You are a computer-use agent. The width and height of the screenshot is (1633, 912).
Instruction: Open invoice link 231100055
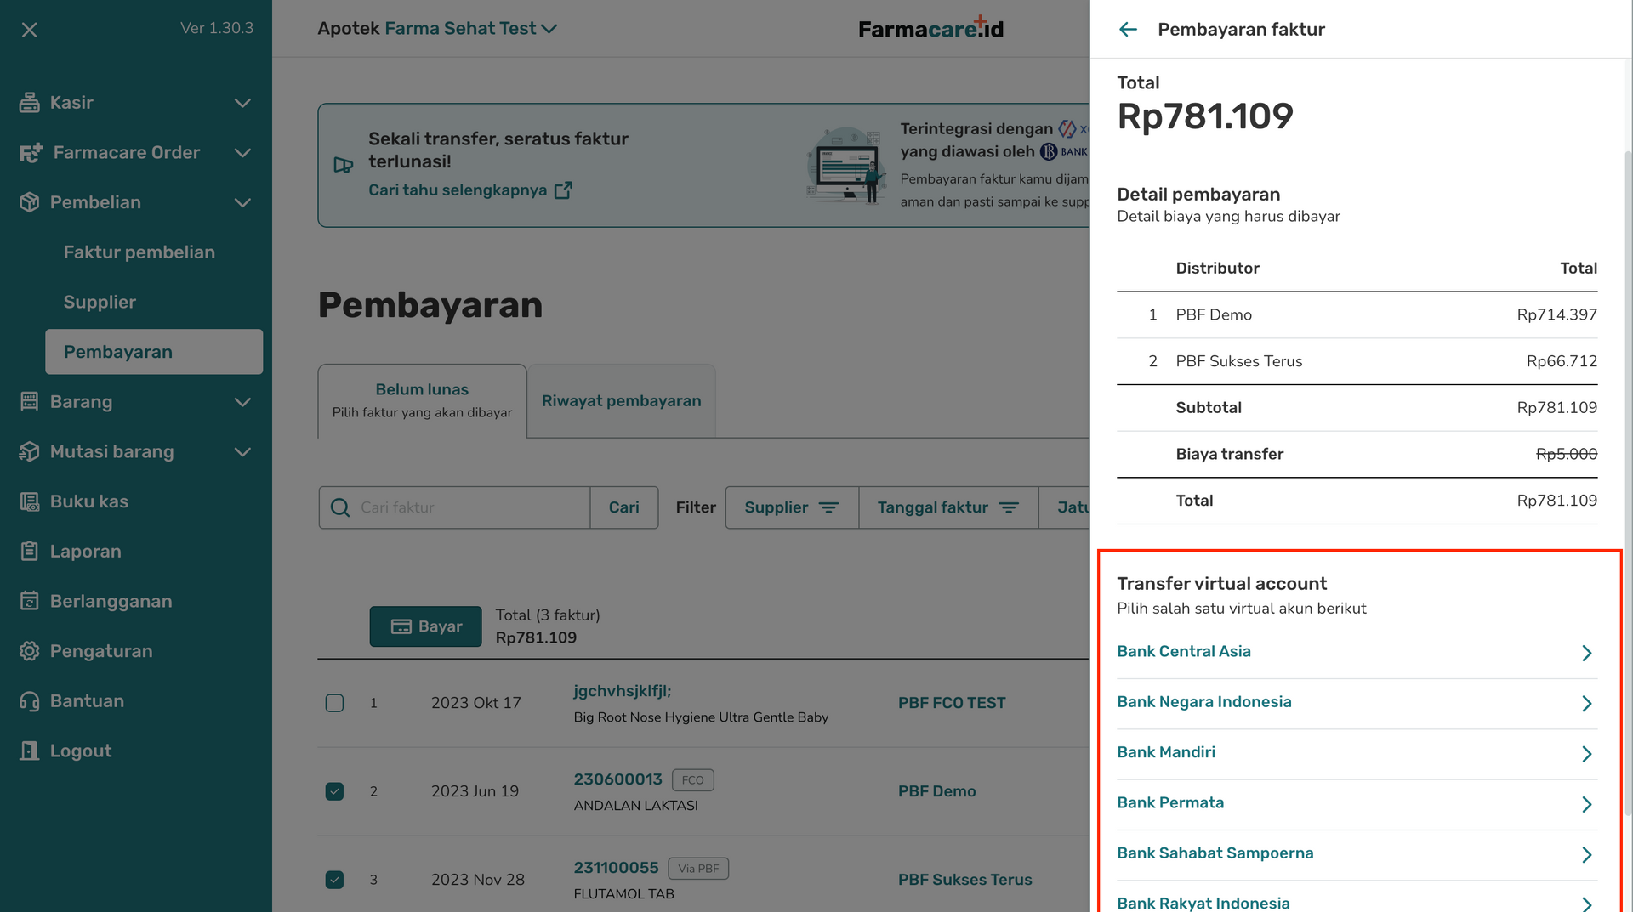[617, 868]
